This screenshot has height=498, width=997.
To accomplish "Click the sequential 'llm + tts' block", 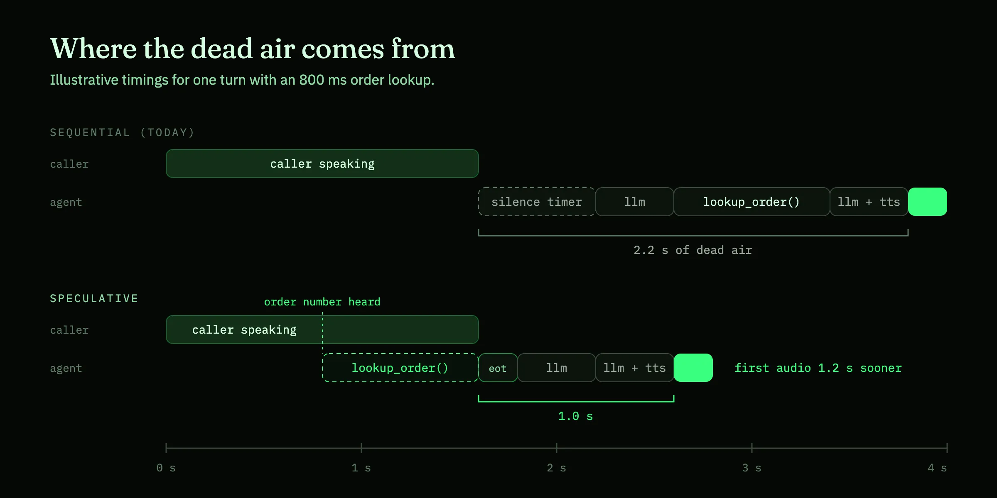I will click(x=869, y=202).
